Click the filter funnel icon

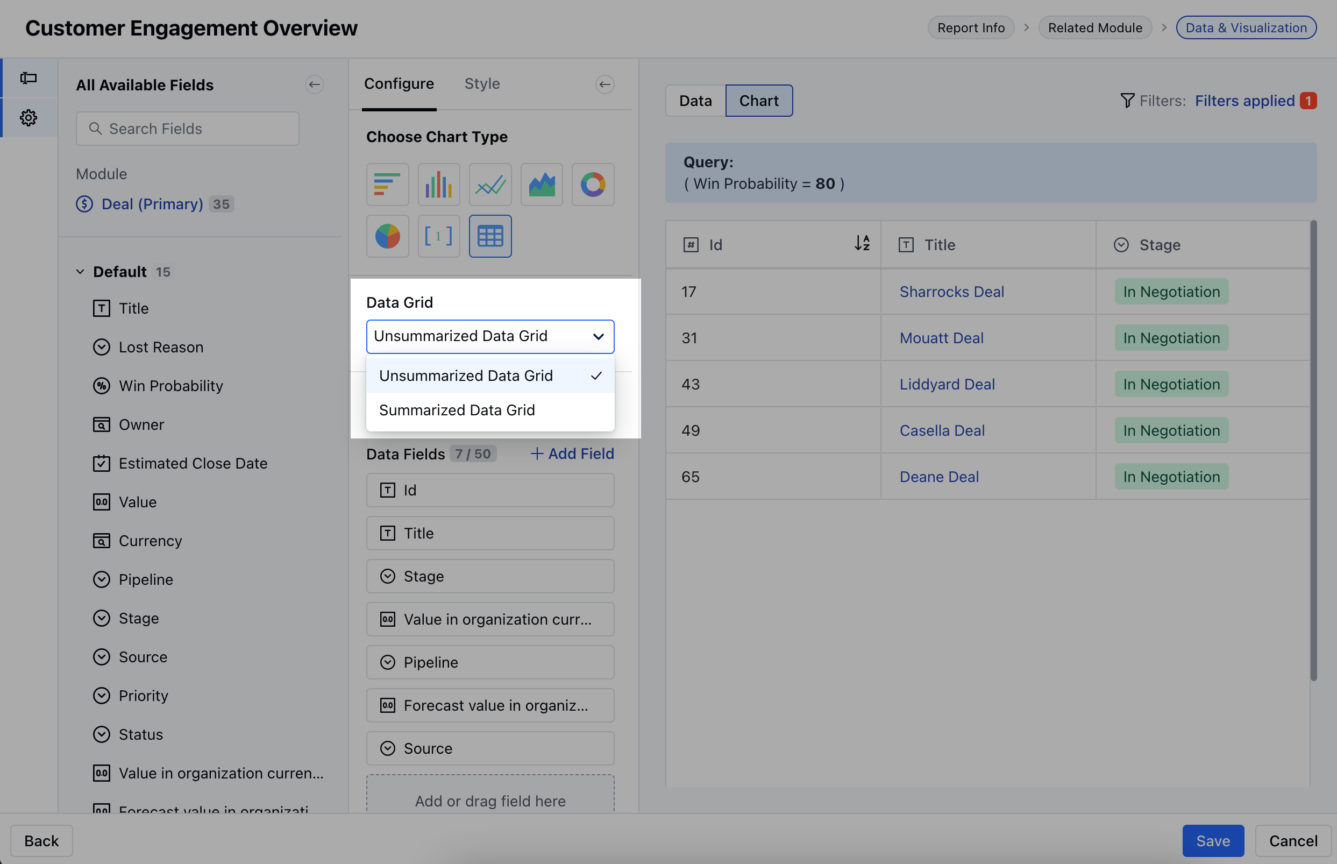[x=1127, y=101]
